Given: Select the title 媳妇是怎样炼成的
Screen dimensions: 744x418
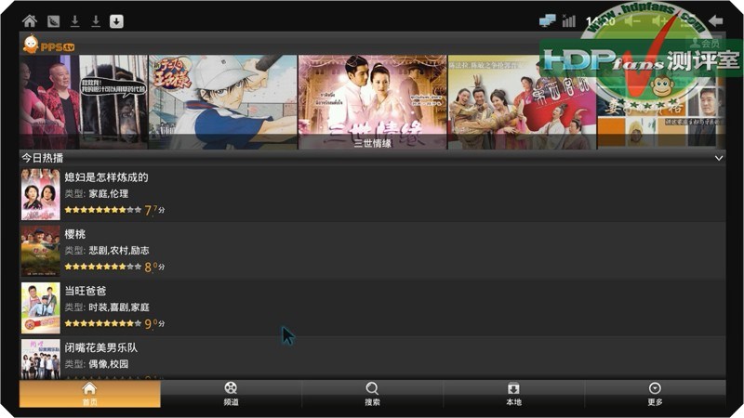Looking at the screenshot, I should 106,177.
